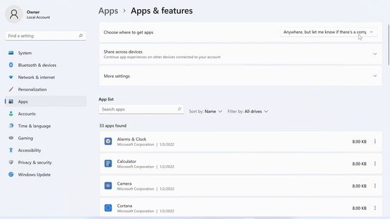The image size is (390, 219).
Task: Click the Bluetooth icon in sidebar
Action: click(x=11, y=65)
